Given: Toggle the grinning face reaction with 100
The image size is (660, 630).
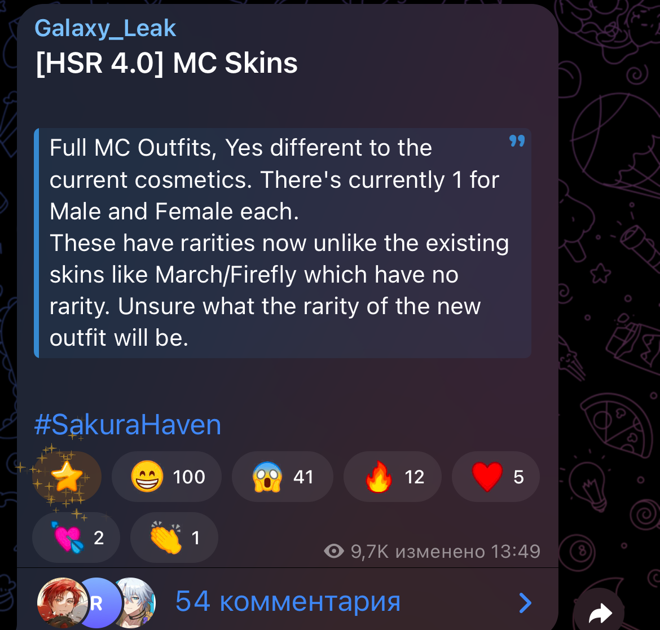Looking at the screenshot, I should coord(166,477).
